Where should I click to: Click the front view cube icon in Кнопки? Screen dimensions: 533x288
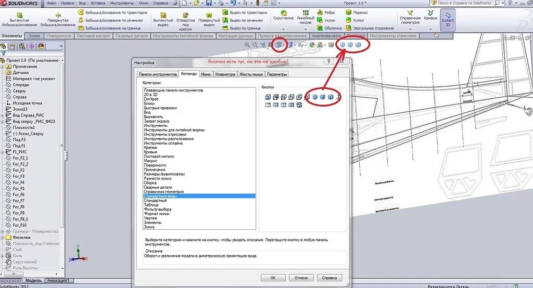268,97
